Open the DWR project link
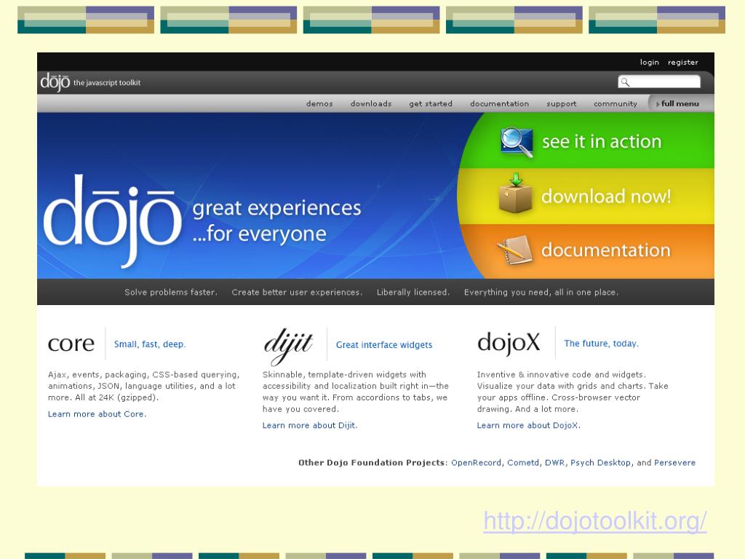 [x=554, y=463]
